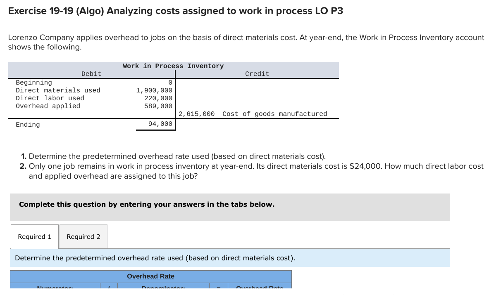Click the Work in Process Inventory table header
The height and width of the screenshot is (295, 496).
(173, 66)
